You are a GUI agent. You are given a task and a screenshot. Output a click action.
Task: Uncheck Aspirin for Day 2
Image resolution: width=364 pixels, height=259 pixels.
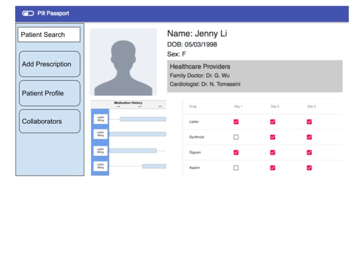click(273, 168)
